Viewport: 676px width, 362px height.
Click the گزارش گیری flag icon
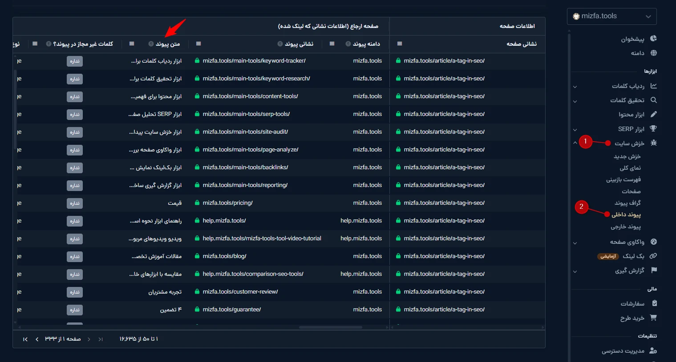pyautogui.click(x=653, y=270)
